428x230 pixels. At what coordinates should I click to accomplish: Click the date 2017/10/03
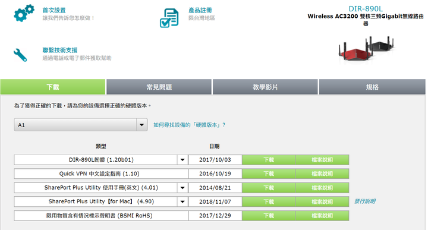(x=215, y=160)
